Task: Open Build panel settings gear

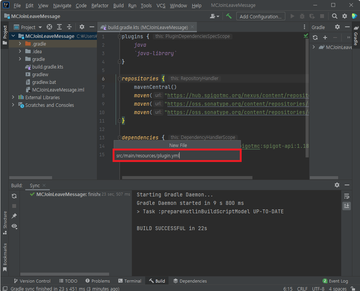Action: tap(337, 185)
